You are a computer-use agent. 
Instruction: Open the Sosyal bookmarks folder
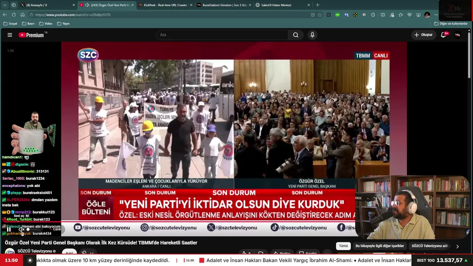click(10, 24)
